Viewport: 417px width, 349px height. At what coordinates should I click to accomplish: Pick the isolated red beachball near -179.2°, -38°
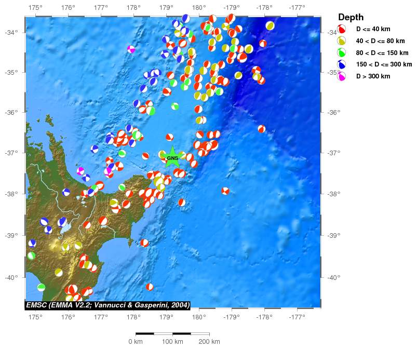225,191
